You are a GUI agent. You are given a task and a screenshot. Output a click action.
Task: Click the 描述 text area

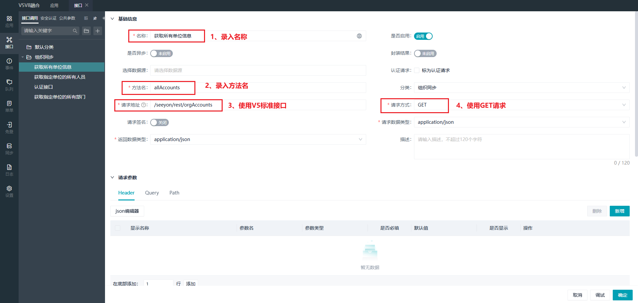click(522, 147)
